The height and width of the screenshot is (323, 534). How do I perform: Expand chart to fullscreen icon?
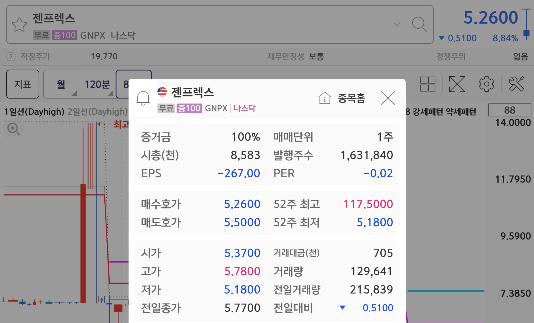point(457,84)
